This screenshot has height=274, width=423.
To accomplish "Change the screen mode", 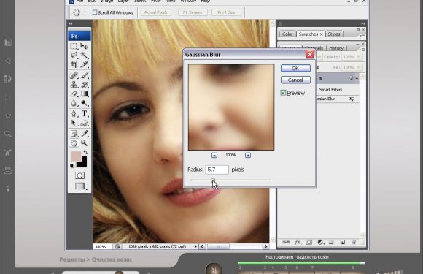I will [x=79, y=186].
